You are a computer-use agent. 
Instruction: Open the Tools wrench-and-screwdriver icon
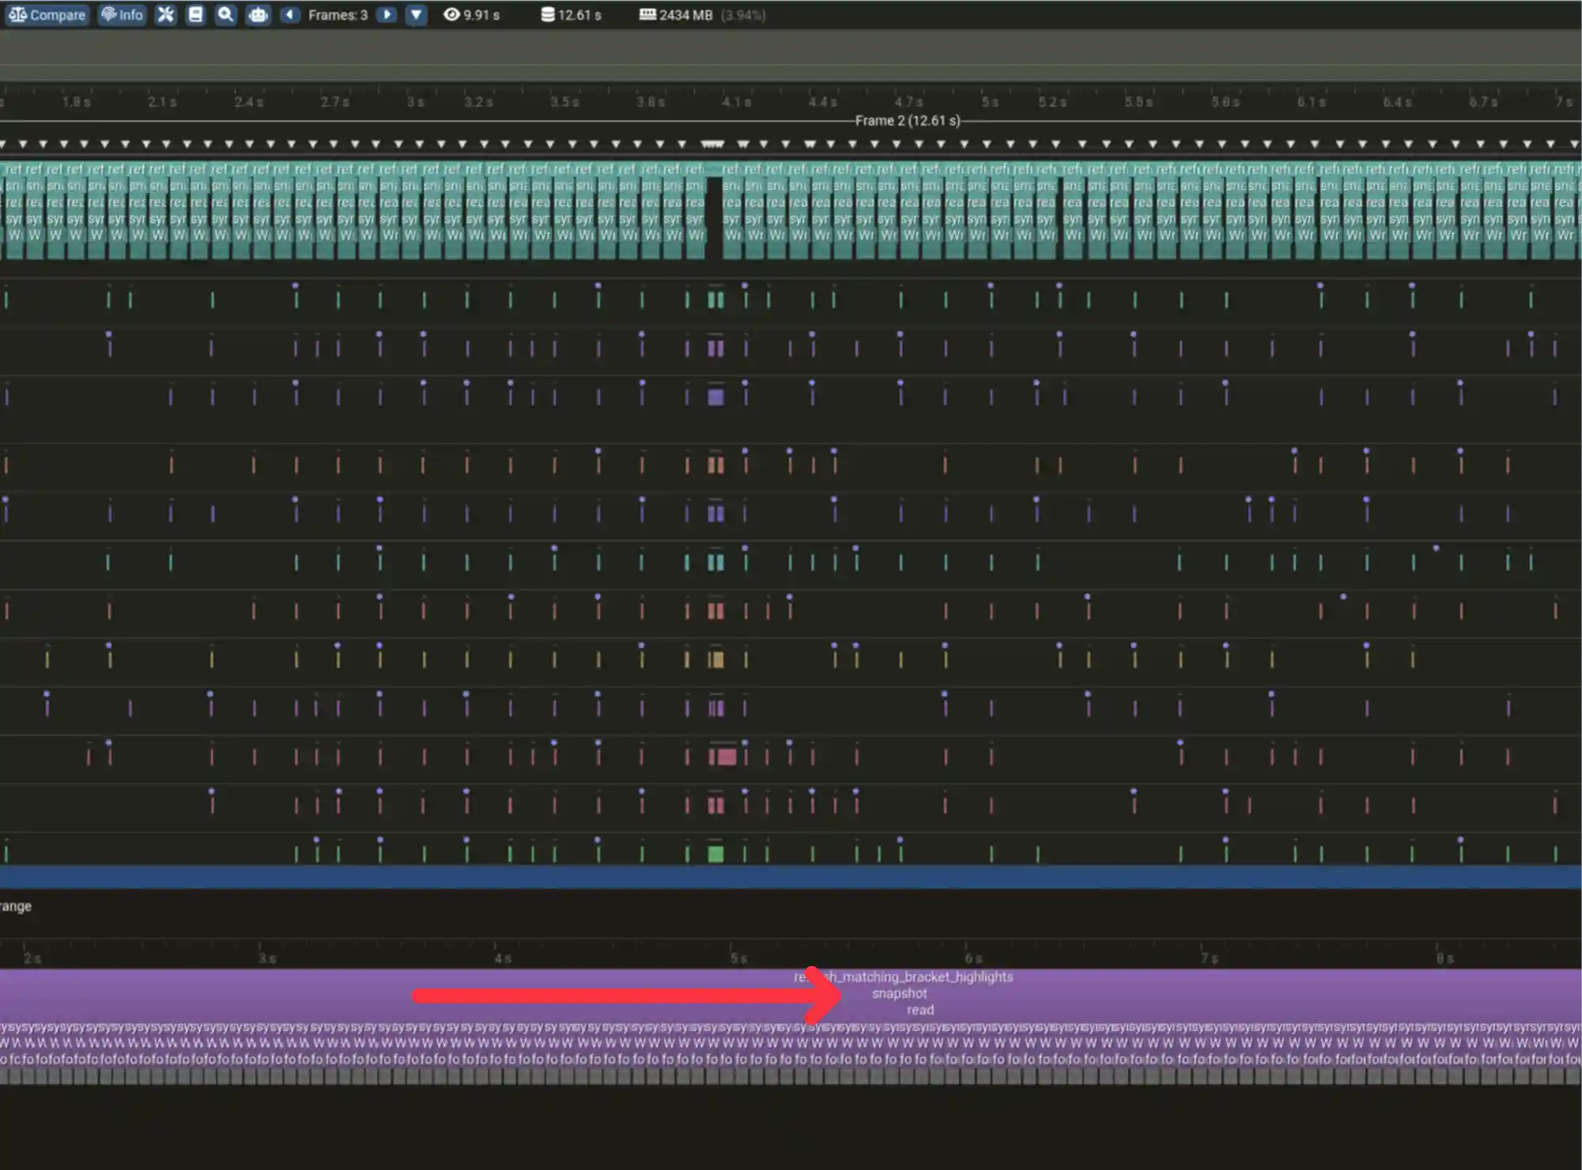pyautogui.click(x=165, y=15)
